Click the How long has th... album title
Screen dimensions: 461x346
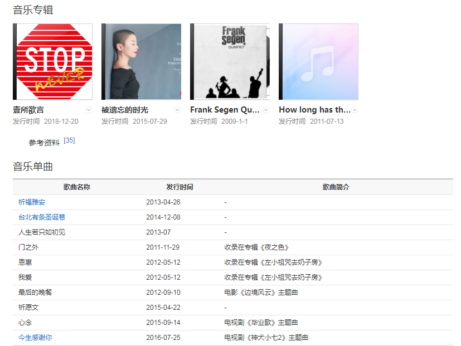[314, 110]
